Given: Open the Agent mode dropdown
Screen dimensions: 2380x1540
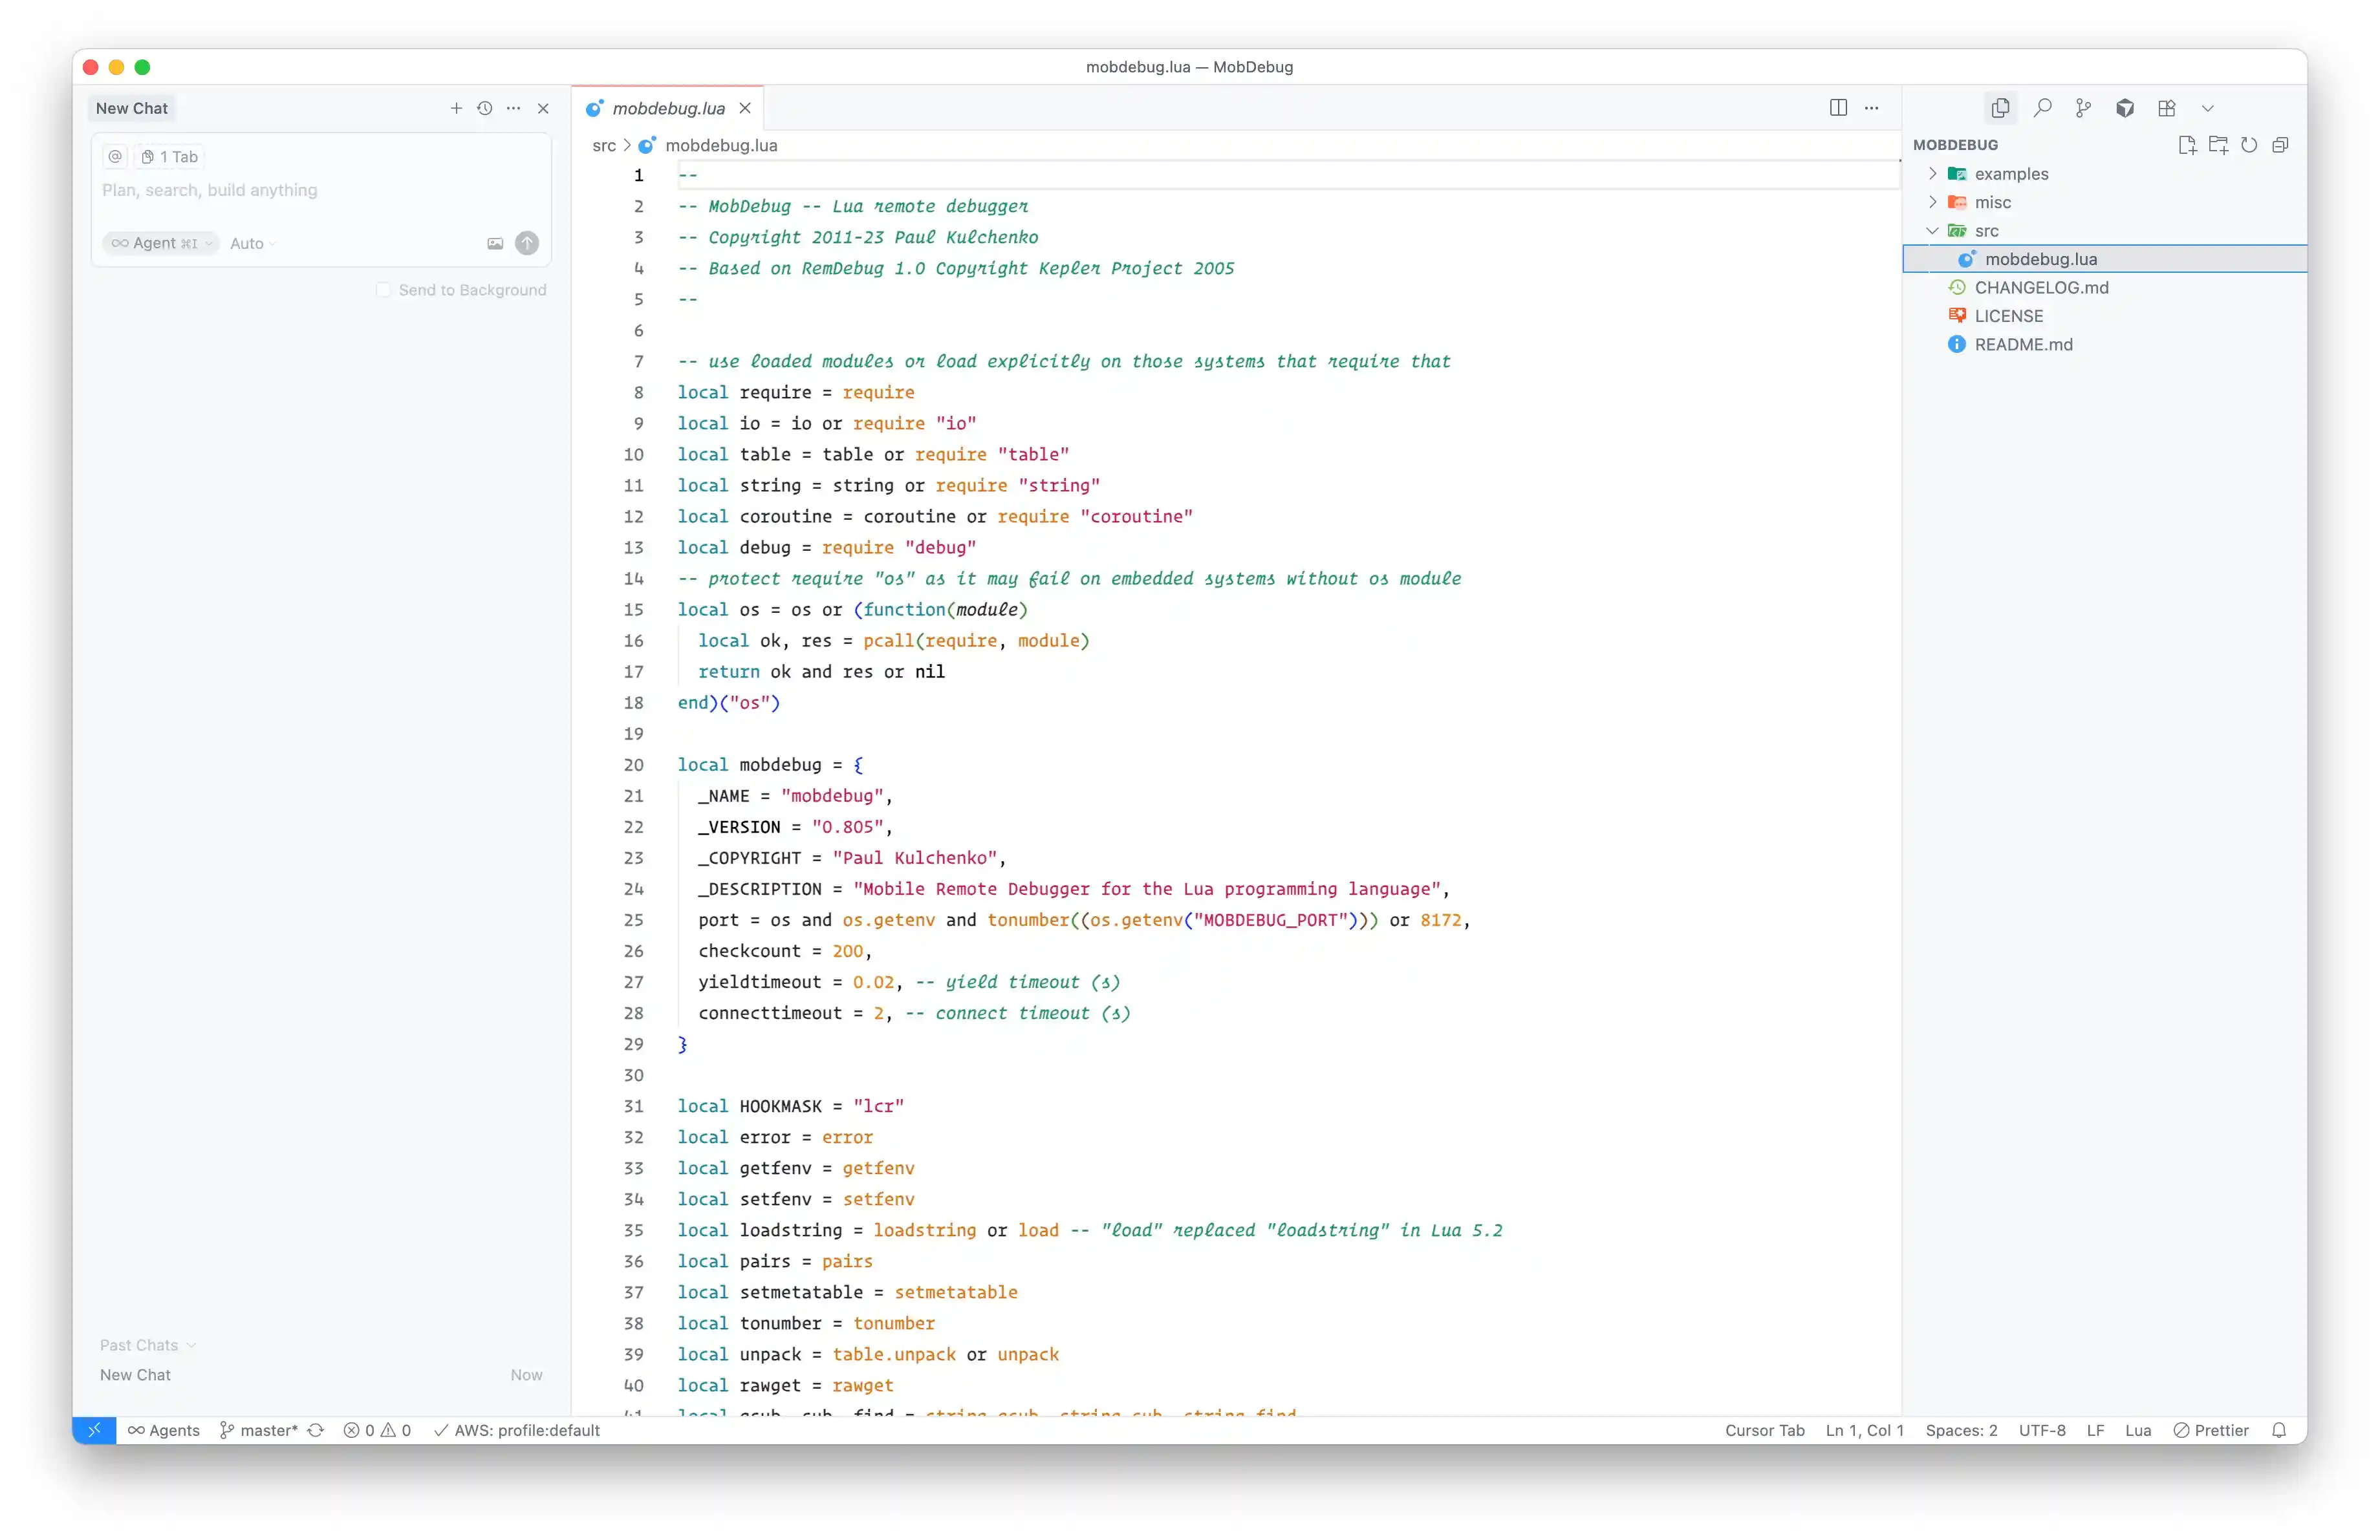Looking at the screenshot, I should (x=161, y=243).
